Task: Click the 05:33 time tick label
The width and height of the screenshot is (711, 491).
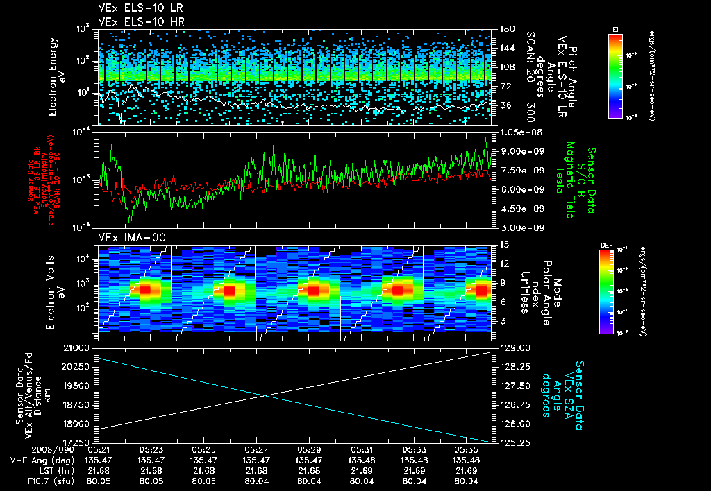Action: tap(415, 450)
